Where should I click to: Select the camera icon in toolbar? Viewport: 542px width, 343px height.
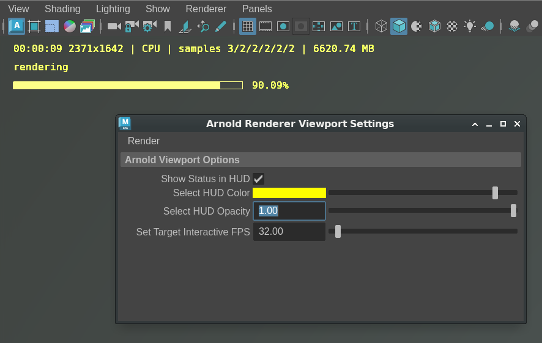click(x=114, y=26)
